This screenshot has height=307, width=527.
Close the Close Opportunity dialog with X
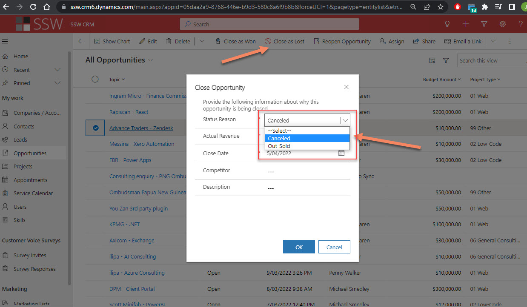click(346, 87)
